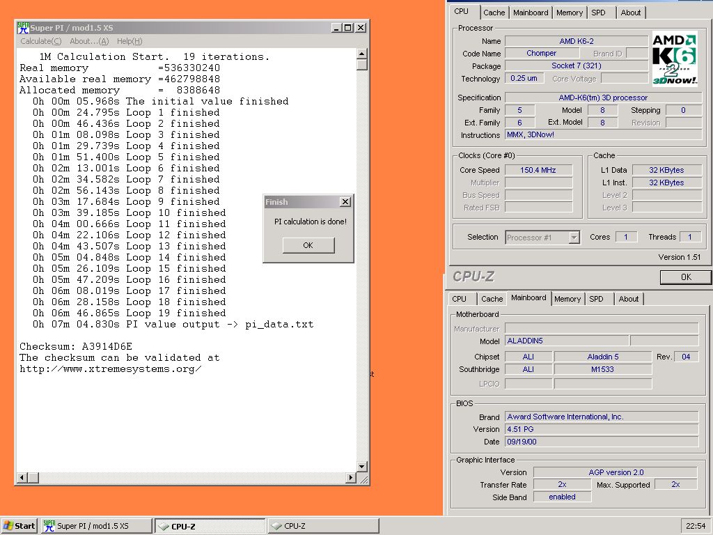Open the Processor #1 selection dropdown
This screenshot has width=713, height=535.
pos(574,238)
